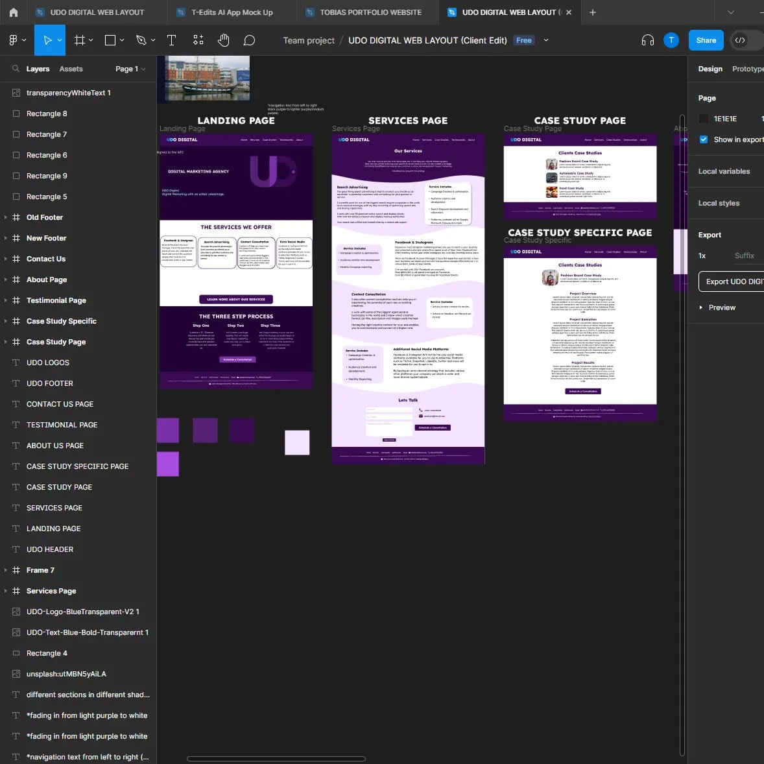Select the Case Study Page frame label
This screenshot has height=764, width=764.
(x=532, y=128)
